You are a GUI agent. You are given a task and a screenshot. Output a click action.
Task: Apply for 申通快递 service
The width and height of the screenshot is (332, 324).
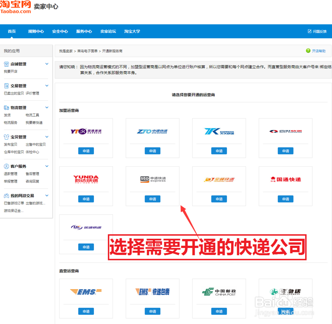tap(152, 199)
